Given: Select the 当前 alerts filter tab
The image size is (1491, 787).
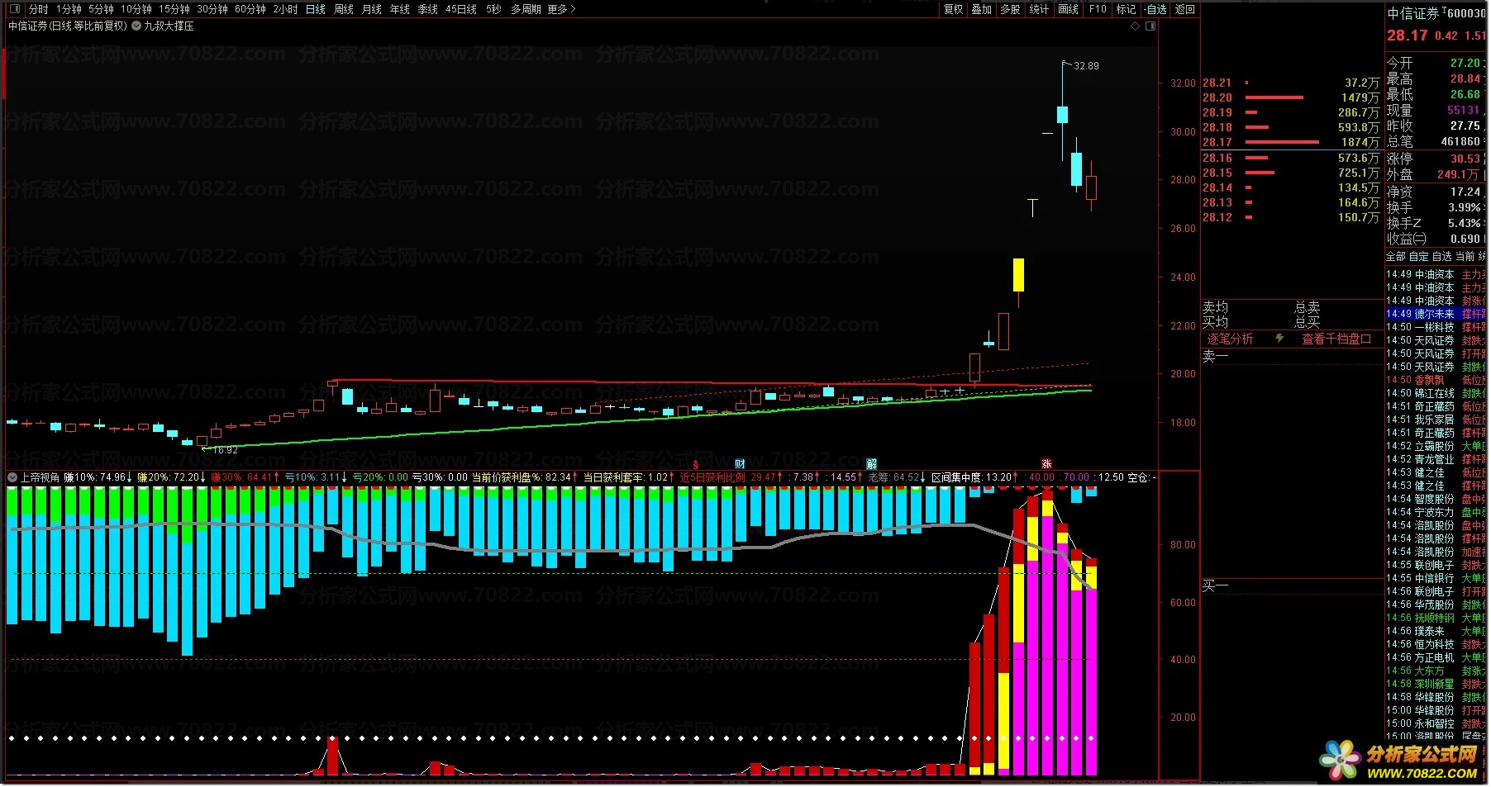Looking at the screenshot, I should point(1465,257).
